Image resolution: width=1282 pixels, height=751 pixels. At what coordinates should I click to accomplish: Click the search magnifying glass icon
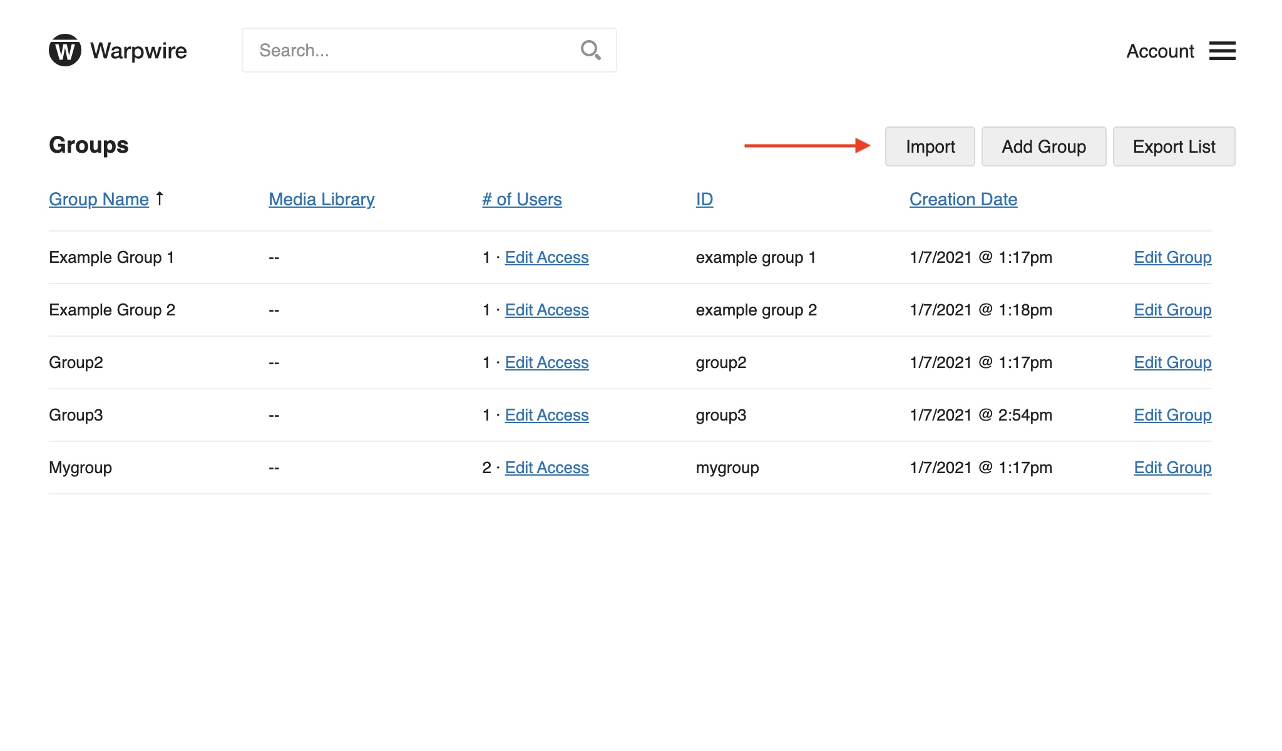tap(590, 50)
